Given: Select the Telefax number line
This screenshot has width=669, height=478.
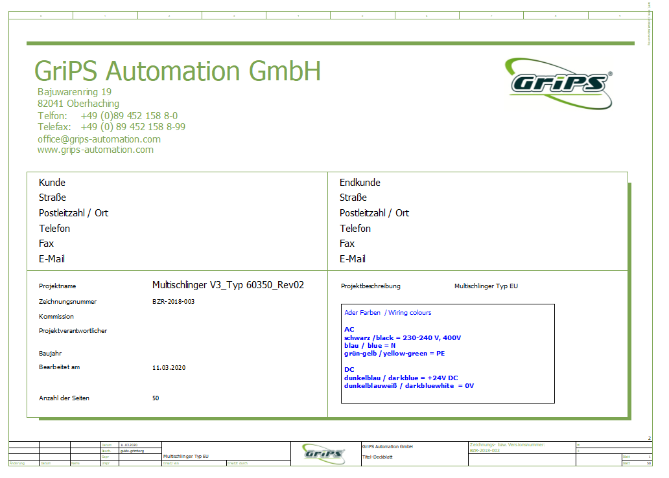Looking at the screenshot, I should [111, 127].
